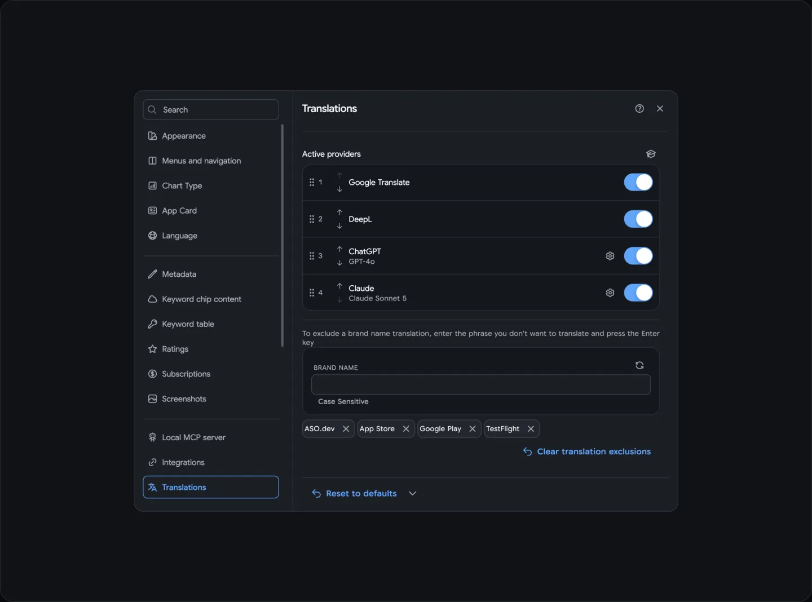Click Reset to defaults
The image size is (812, 602).
click(x=355, y=493)
